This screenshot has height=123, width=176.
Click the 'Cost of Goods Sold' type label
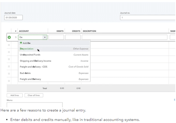[x=78, y=67]
